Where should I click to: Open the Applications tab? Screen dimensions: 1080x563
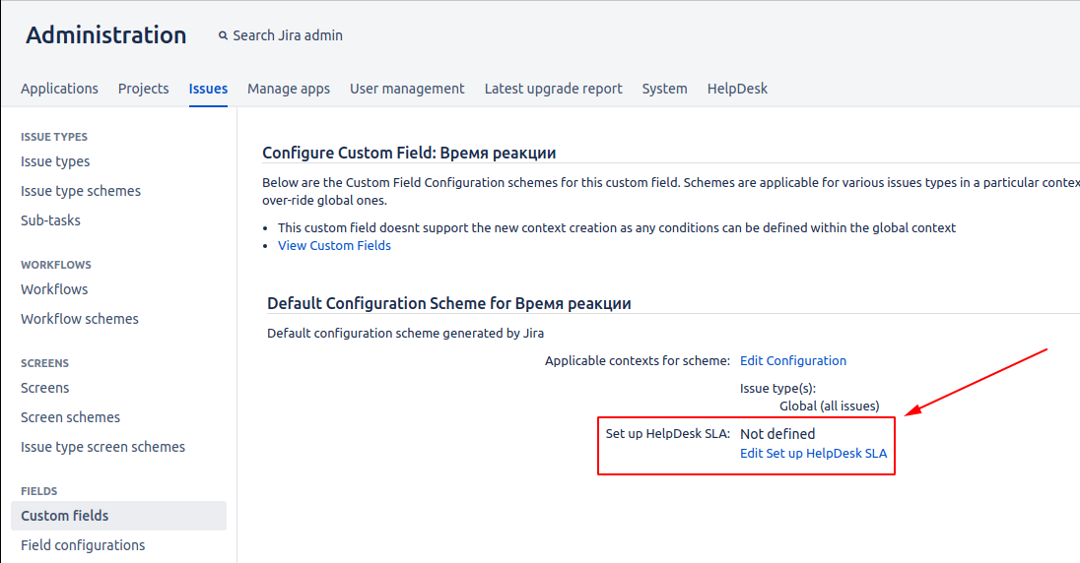point(59,89)
